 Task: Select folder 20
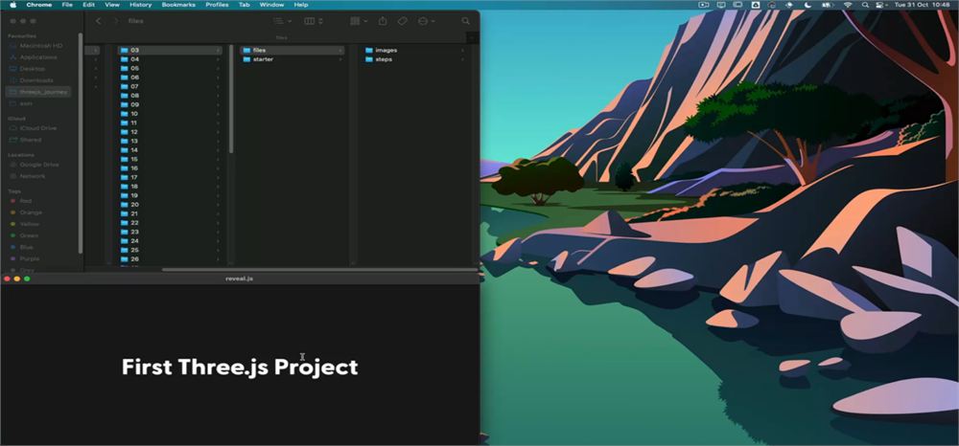tap(170, 205)
